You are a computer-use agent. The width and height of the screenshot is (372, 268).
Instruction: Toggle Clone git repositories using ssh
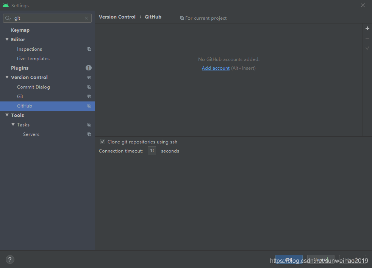point(103,142)
